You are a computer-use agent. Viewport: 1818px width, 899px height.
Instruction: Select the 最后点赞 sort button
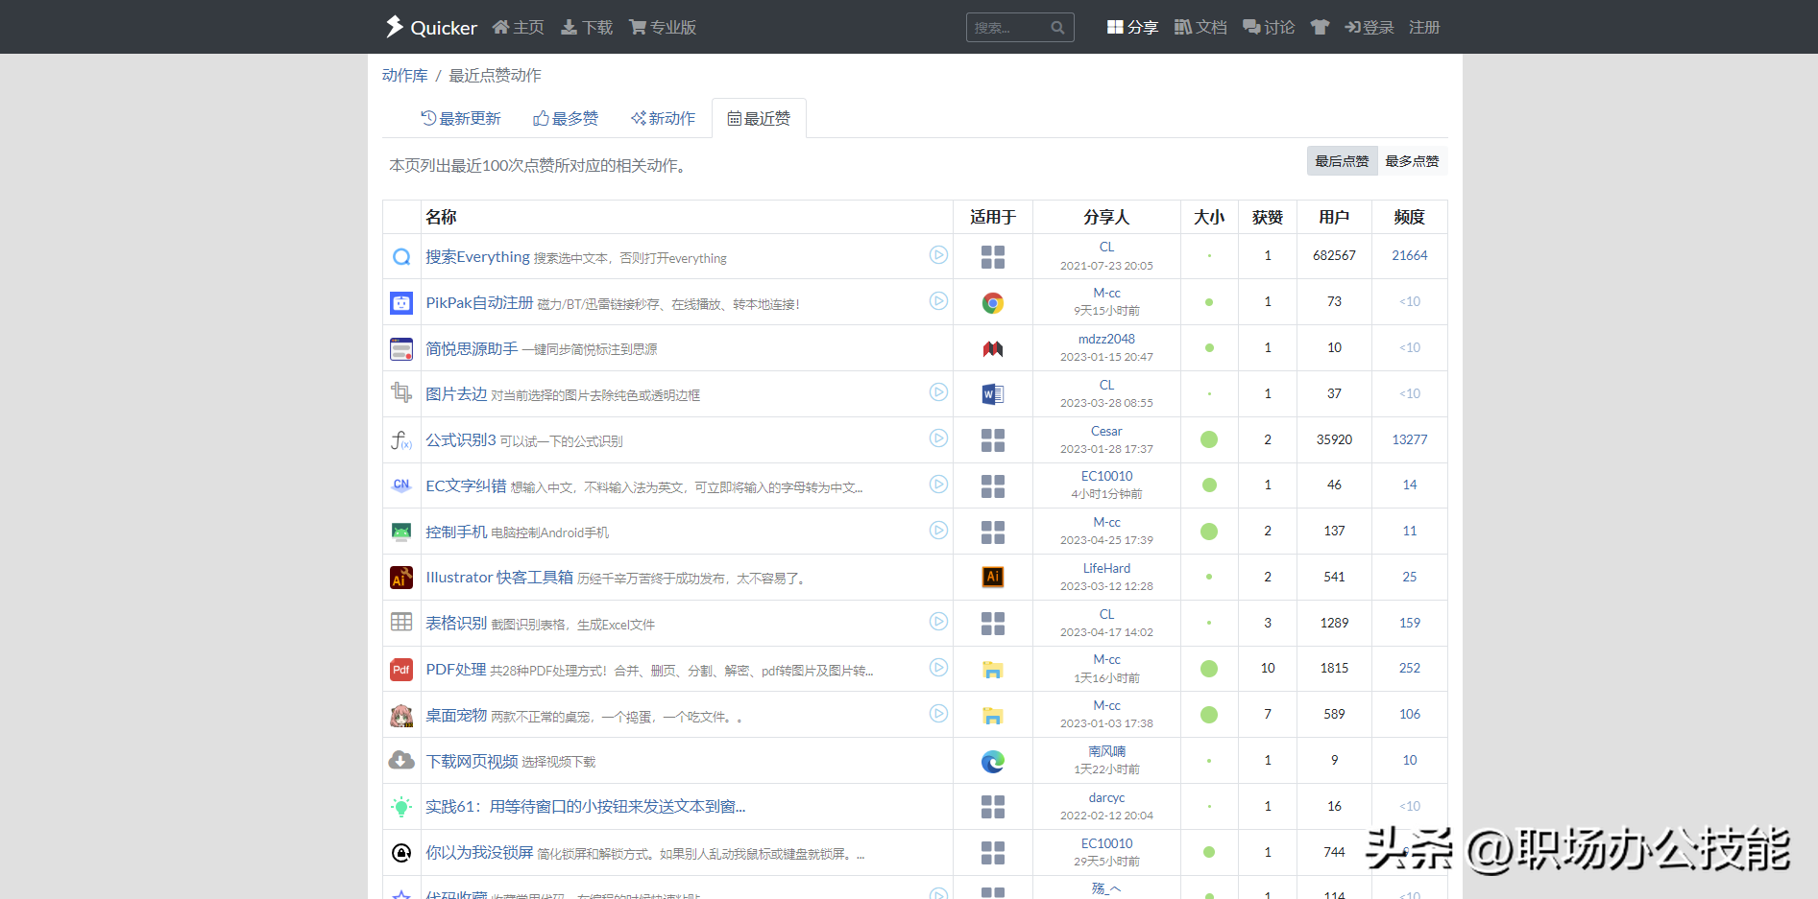click(1342, 161)
